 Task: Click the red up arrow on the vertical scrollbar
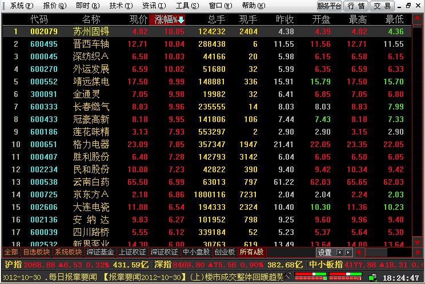[418, 19]
